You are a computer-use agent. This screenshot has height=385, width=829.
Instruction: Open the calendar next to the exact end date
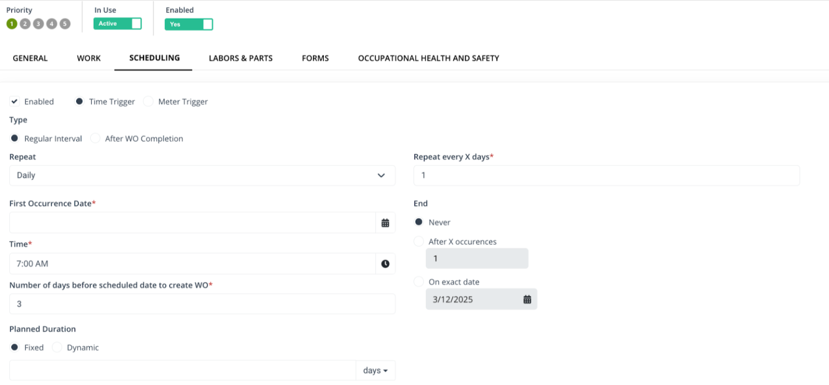[527, 299]
